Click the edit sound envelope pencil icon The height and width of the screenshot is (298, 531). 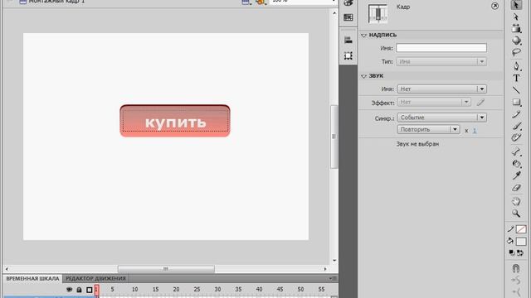[x=480, y=102]
